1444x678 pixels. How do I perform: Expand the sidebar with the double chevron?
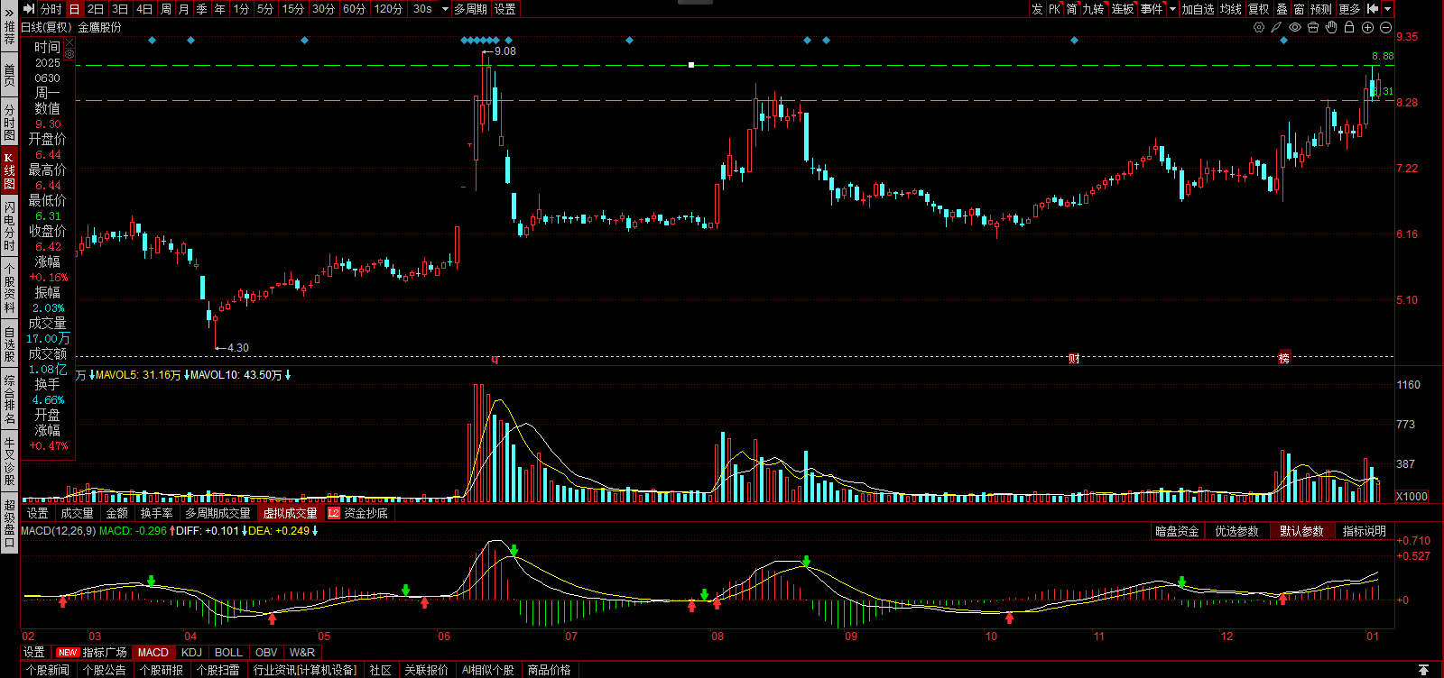(x=9, y=13)
